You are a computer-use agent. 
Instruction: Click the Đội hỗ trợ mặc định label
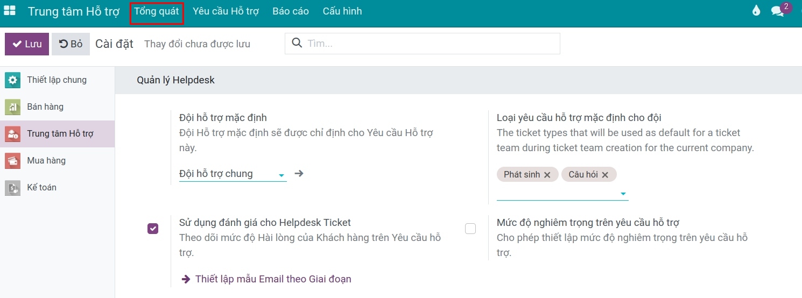223,118
